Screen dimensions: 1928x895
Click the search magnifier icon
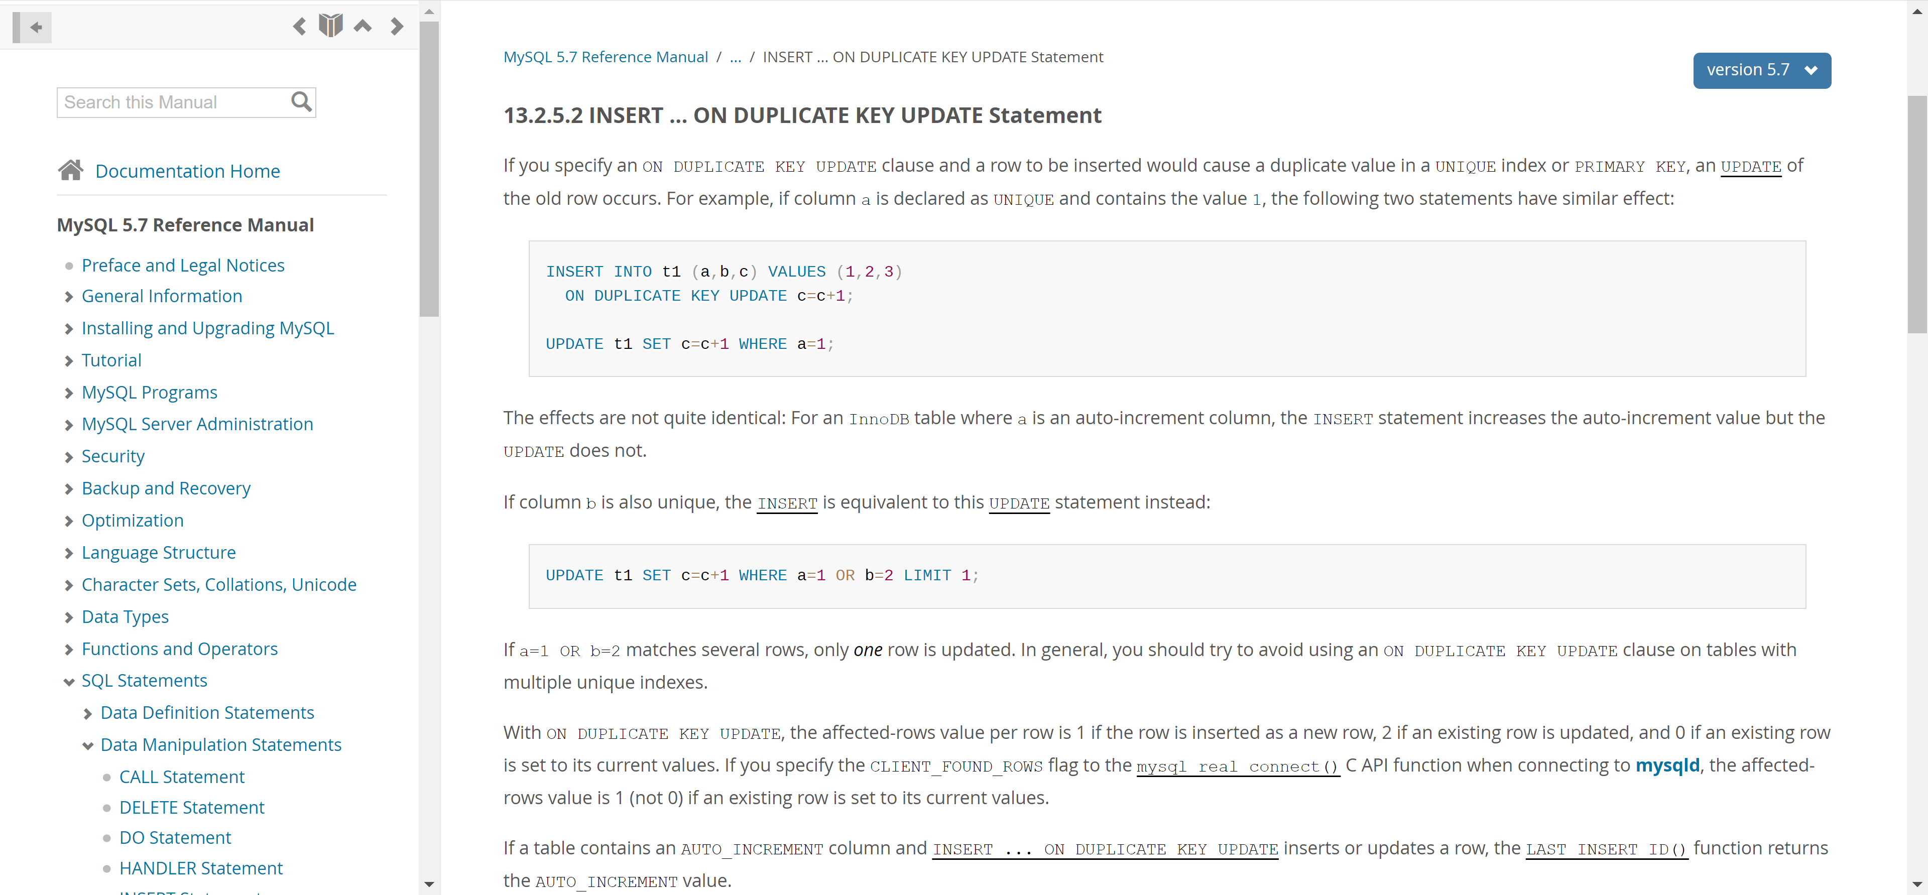point(301,102)
